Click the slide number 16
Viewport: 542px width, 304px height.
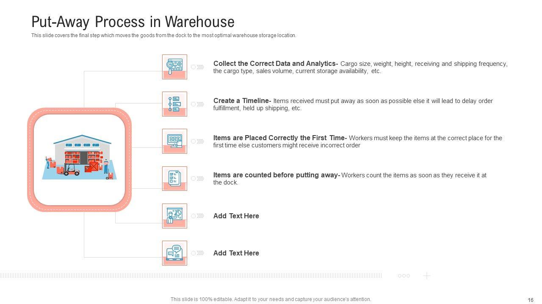coord(531,300)
